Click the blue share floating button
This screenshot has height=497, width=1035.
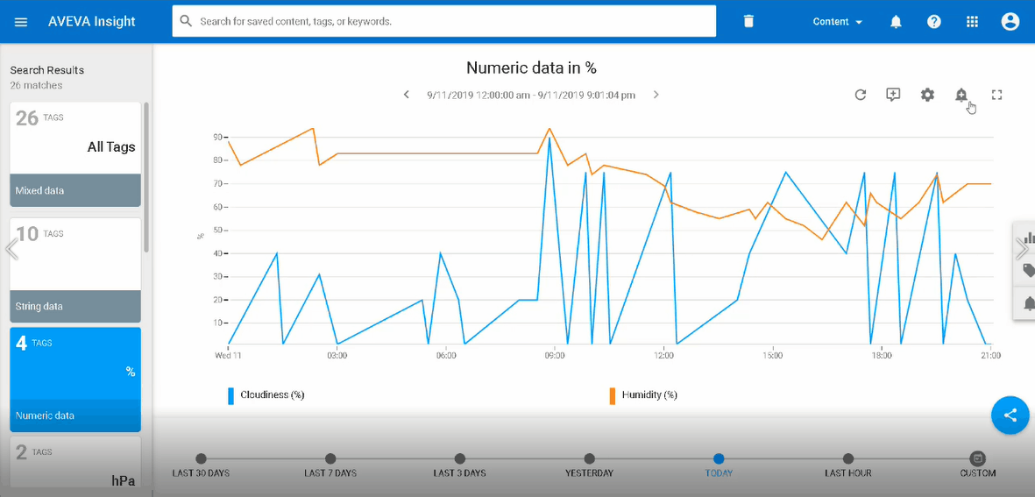coord(1010,415)
